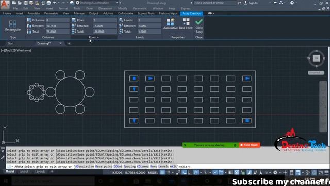Switch to the Home ribbon tab
This screenshot has width=330, height=186.
(x=7, y=13)
